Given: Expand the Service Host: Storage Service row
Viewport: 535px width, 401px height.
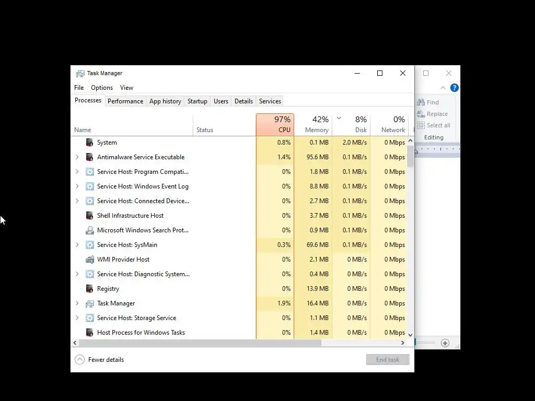Looking at the screenshot, I should 77,318.
